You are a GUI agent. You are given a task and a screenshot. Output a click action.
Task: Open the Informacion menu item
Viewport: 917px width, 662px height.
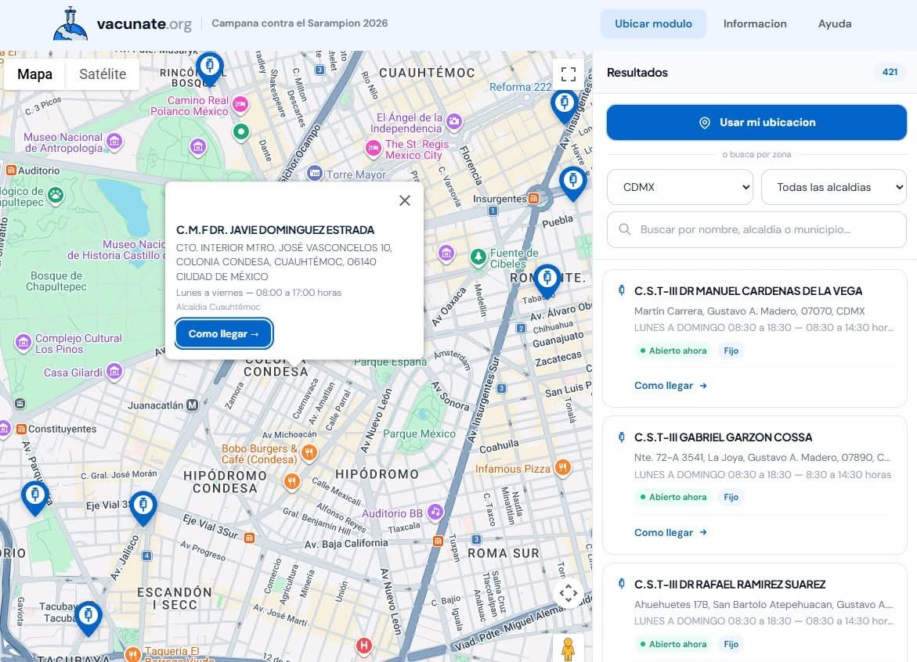click(x=754, y=23)
